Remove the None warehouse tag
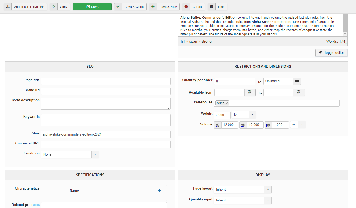Viewport: 356px width, 208px height. (227, 103)
